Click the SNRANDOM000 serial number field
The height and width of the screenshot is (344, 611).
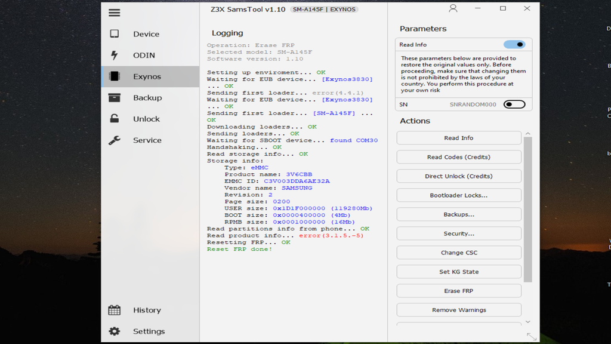(x=473, y=105)
